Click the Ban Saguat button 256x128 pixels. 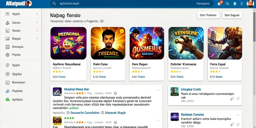tap(232, 15)
